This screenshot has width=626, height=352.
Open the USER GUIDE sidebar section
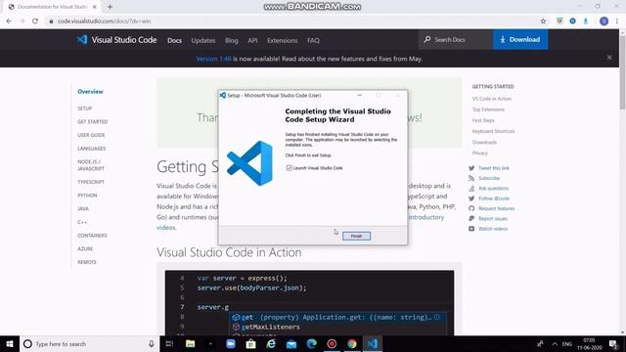pyautogui.click(x=91, y=135)
